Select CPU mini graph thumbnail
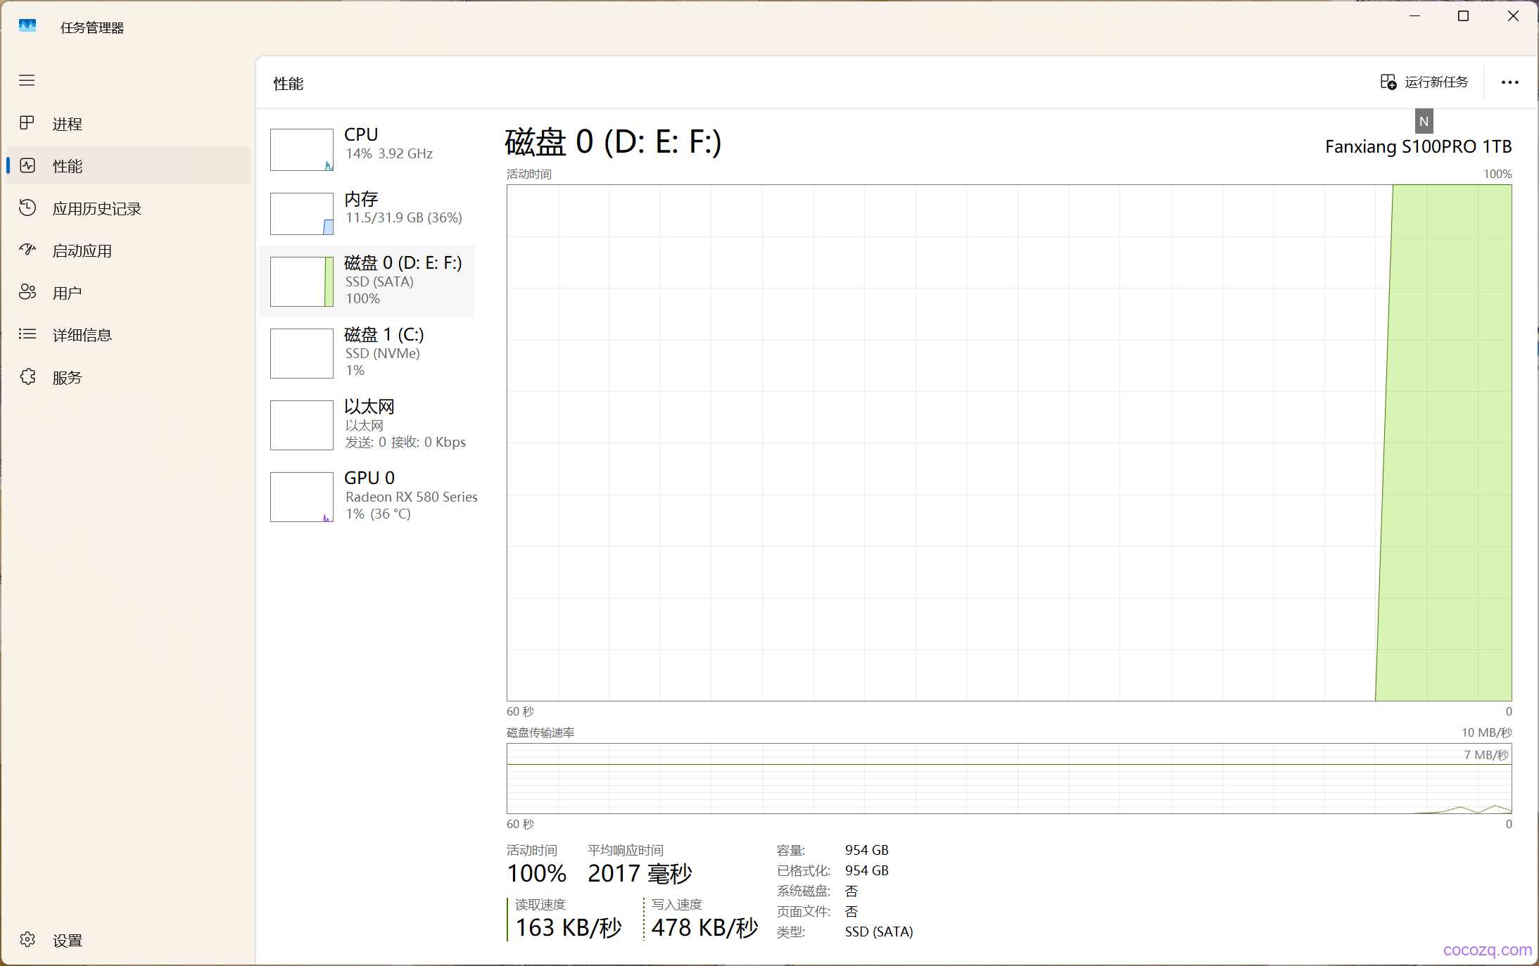 (302, 149)
